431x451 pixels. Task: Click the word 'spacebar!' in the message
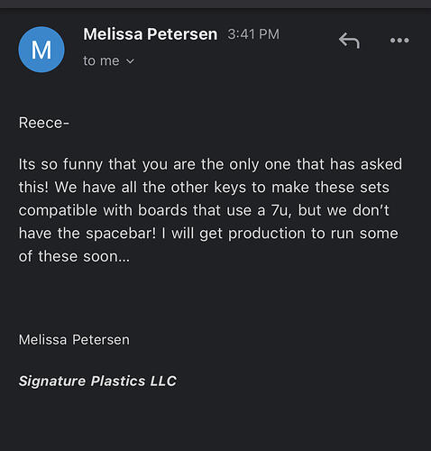coord(121,234)
